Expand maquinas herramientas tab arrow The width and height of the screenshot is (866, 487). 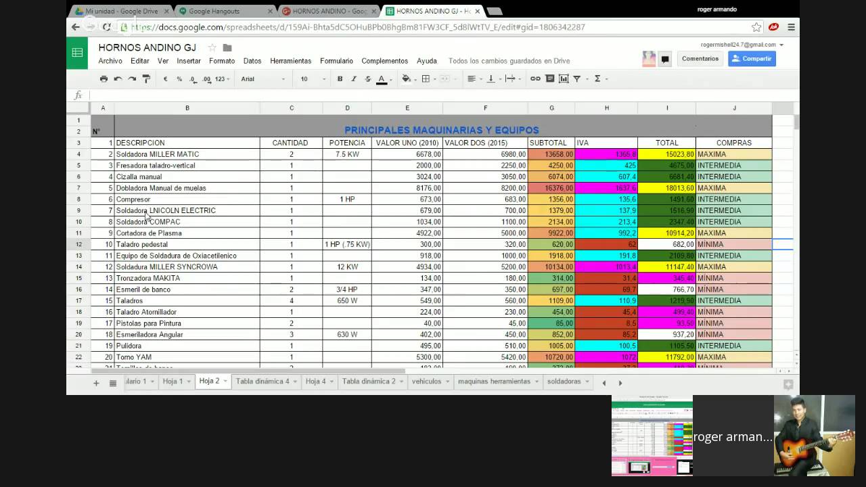point(537,382)
